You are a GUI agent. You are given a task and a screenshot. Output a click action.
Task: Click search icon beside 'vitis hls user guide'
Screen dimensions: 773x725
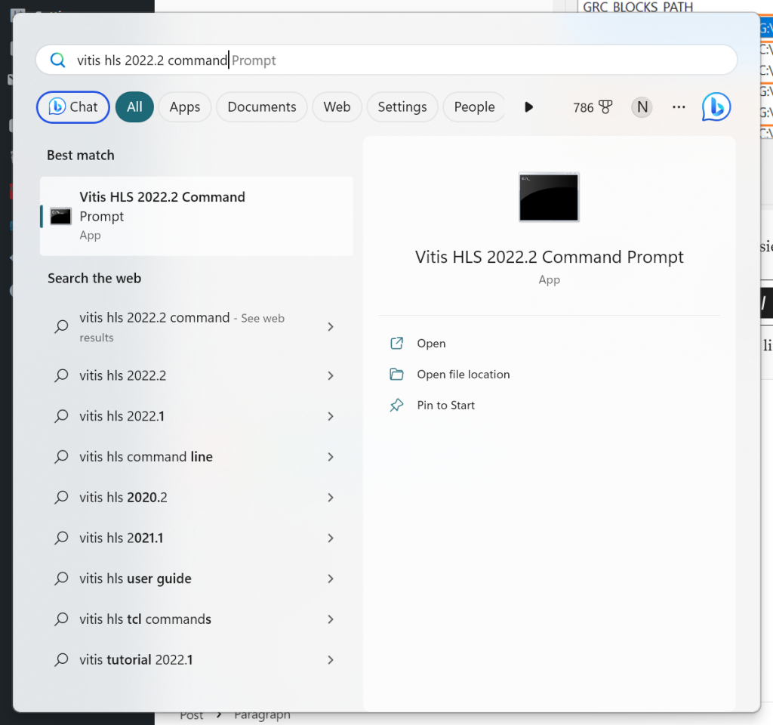pyautogui.click(x=61, y=578)
